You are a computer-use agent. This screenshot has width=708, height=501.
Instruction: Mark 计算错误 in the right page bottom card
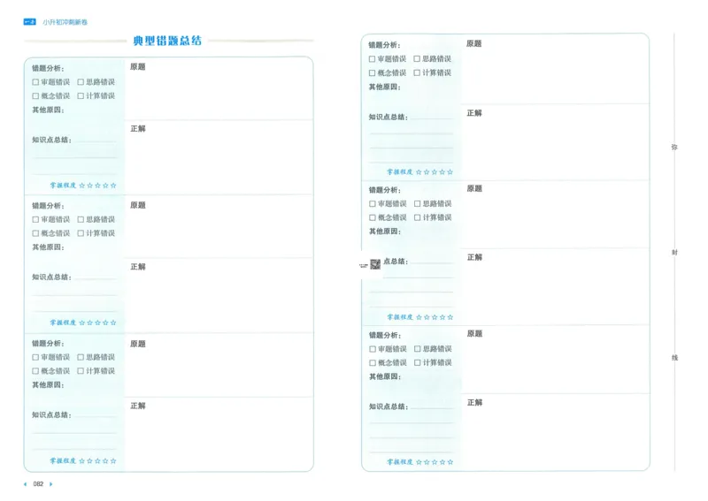(x=417, y=362)
